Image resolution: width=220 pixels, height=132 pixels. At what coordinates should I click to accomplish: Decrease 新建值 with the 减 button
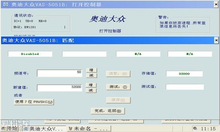[91, 90]
